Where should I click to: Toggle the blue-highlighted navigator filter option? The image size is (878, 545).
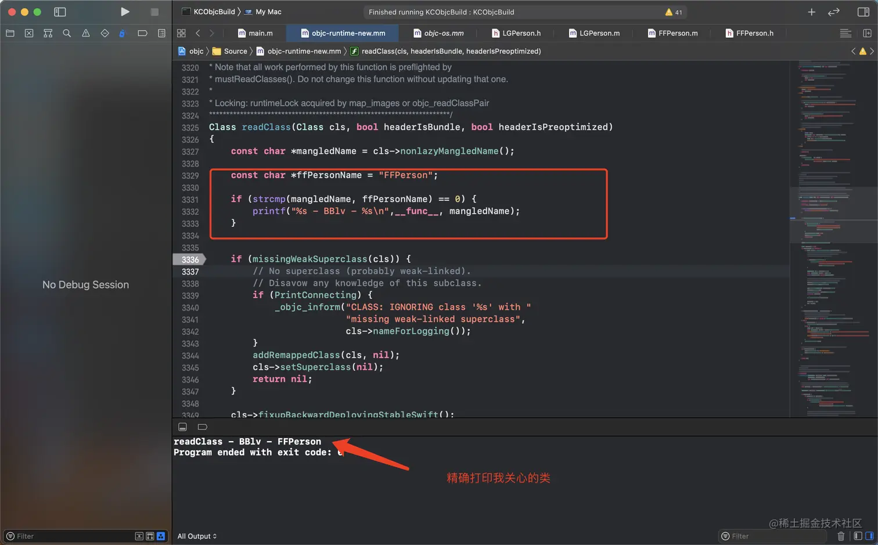pos(161,536)
